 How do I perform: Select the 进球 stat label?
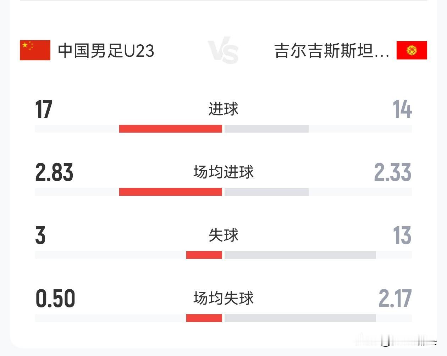tap(223, 109)
